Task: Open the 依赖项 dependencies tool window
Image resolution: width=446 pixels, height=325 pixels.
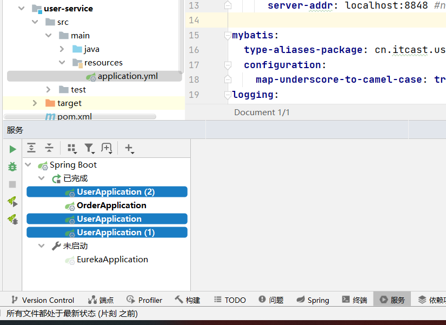Action: click(432, 300)
